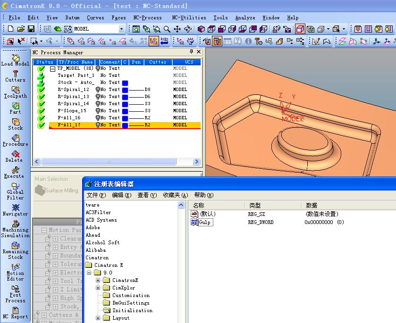Click the highlighted shaded-with-edges display icon

(300, 29)
